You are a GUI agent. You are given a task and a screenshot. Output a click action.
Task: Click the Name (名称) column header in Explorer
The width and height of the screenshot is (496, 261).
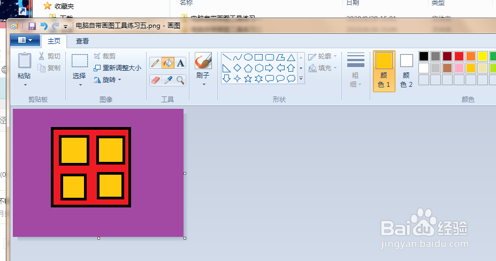[x=186, y=3]
